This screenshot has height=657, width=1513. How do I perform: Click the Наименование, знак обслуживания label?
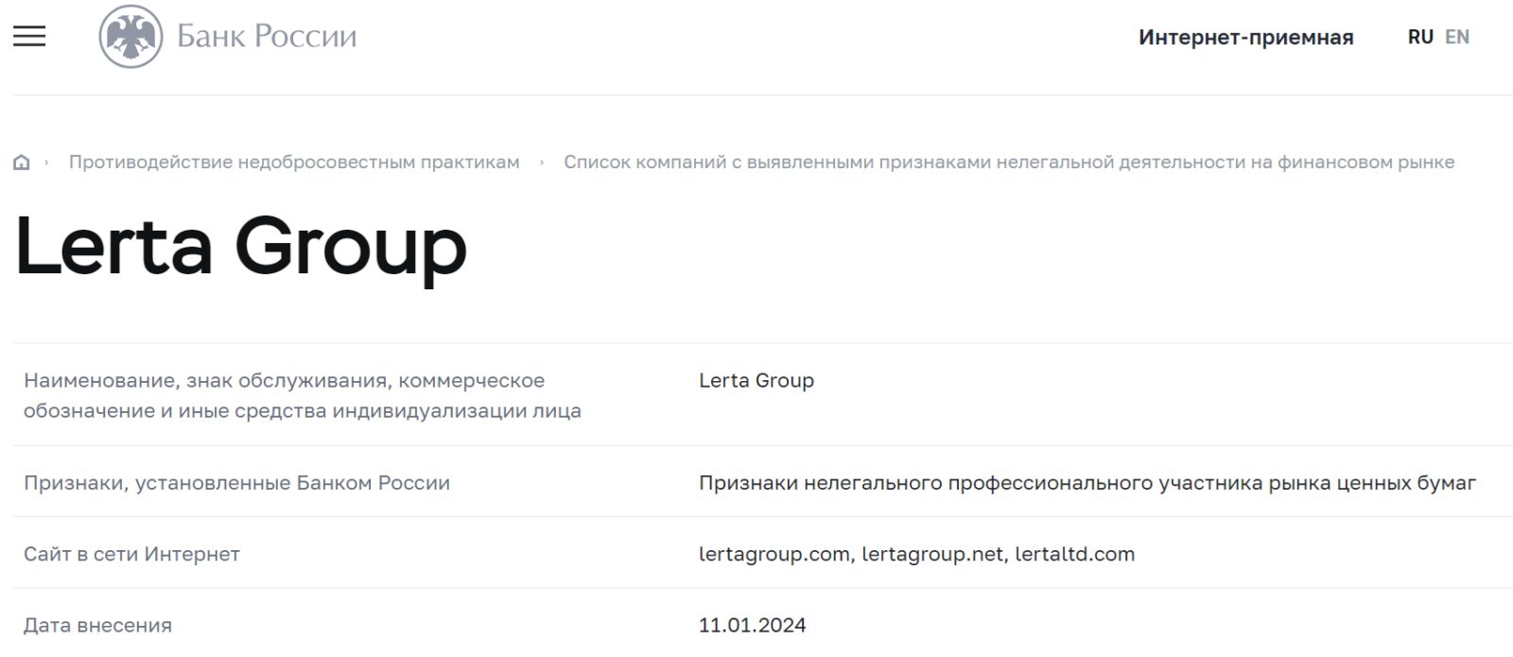click(x=303, y=395)
